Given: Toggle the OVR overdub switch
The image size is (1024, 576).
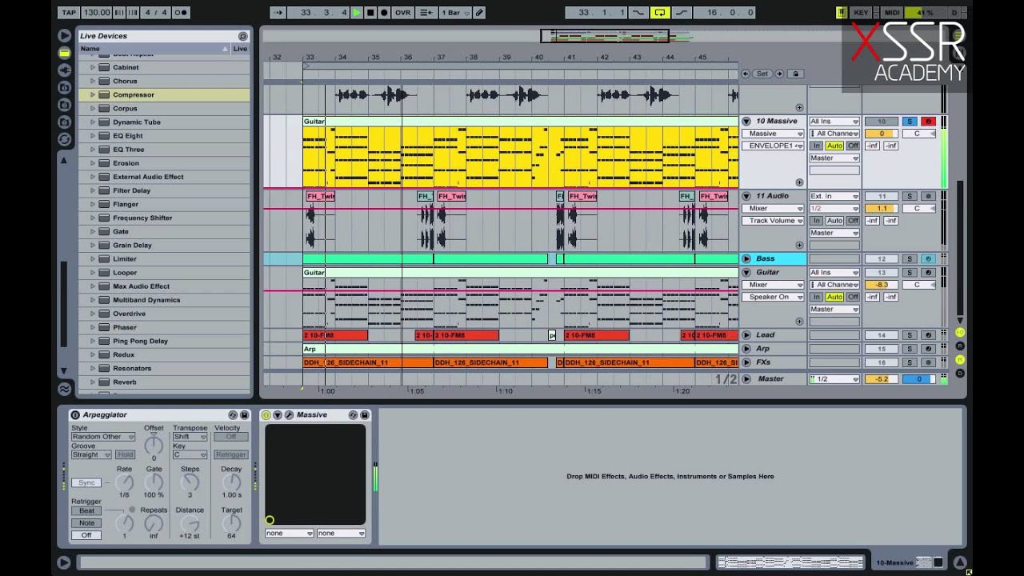Looking at the screenshot, I should (x=402, y=13).
